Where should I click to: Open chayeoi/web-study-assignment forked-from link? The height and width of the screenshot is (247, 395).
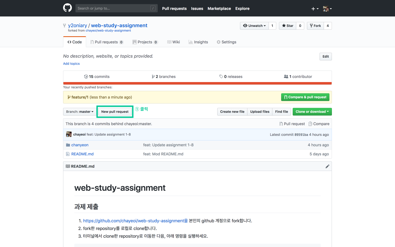click(108, 30)
